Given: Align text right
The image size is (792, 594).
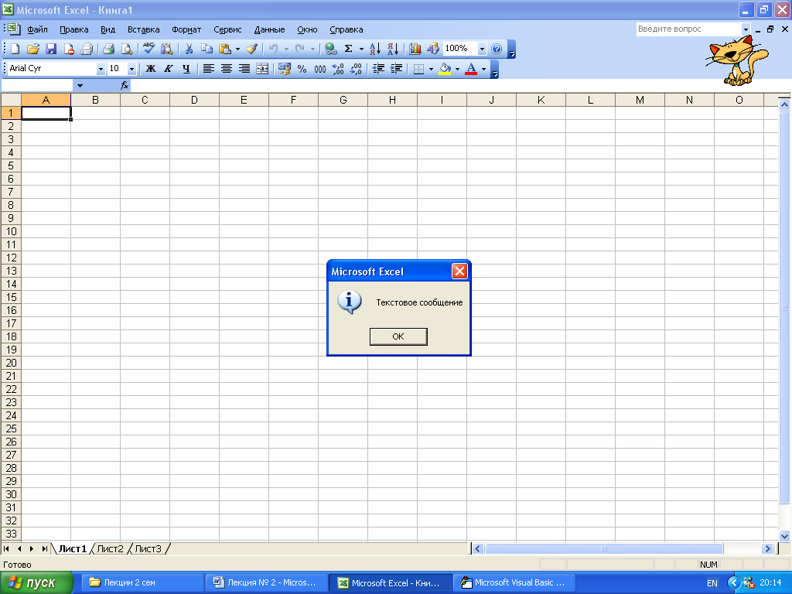Looking at the screenshot, I should [x=244, y=69].
